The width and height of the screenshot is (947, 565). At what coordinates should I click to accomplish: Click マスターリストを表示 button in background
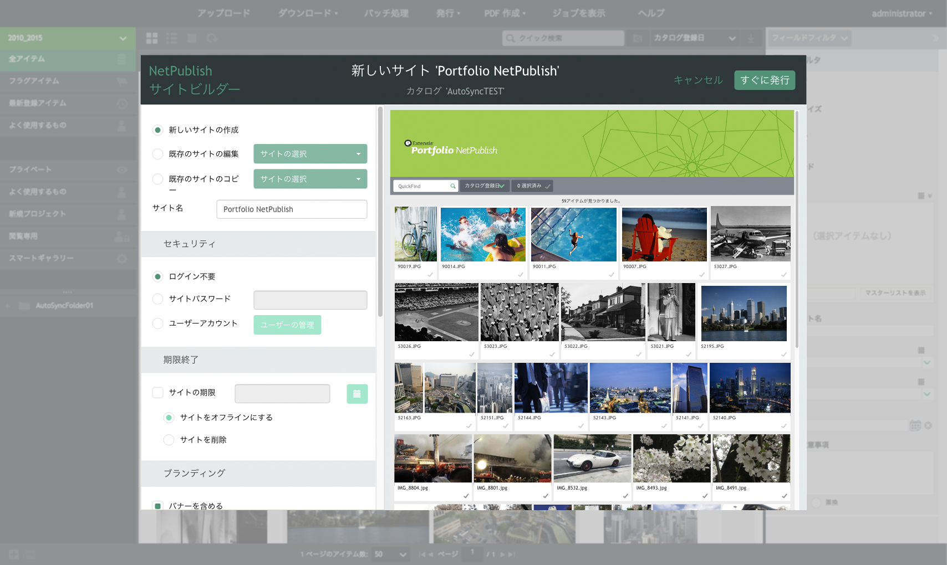click(x=895, y=292)
